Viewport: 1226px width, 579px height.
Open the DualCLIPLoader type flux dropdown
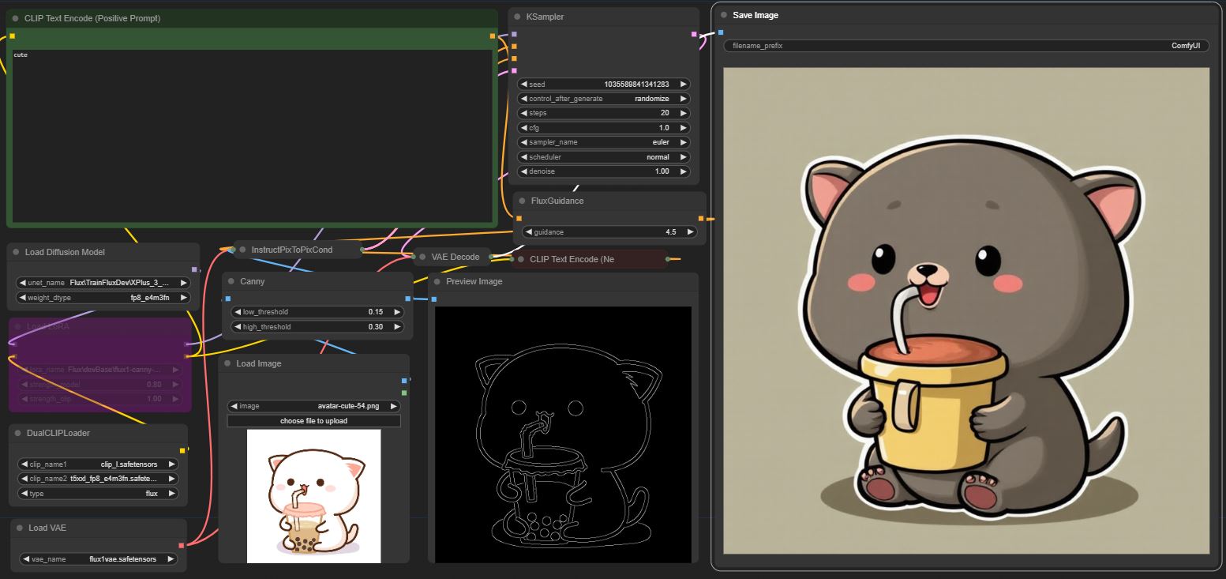[99, 494]
